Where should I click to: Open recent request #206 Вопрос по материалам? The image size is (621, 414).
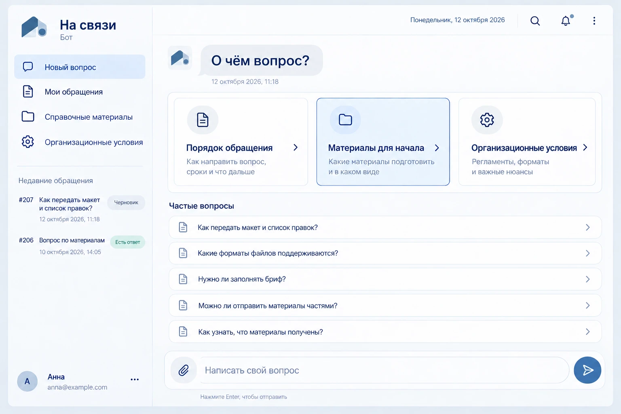point(72,240)
